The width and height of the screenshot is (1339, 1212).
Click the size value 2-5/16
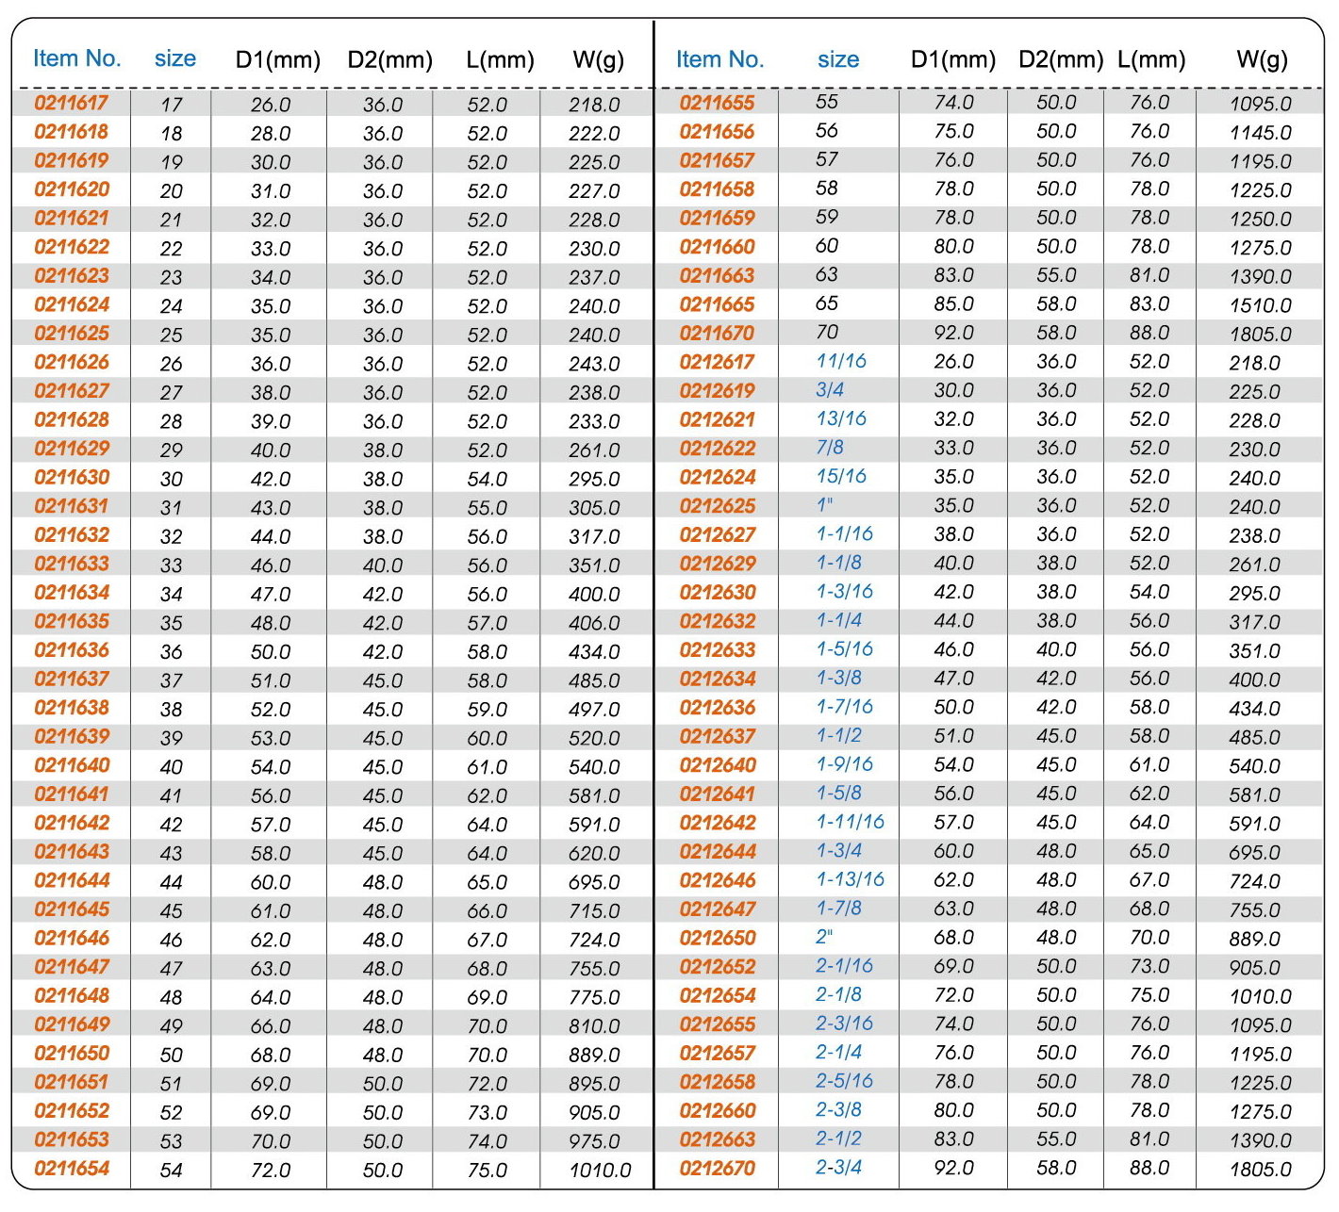click(845, 1081)
